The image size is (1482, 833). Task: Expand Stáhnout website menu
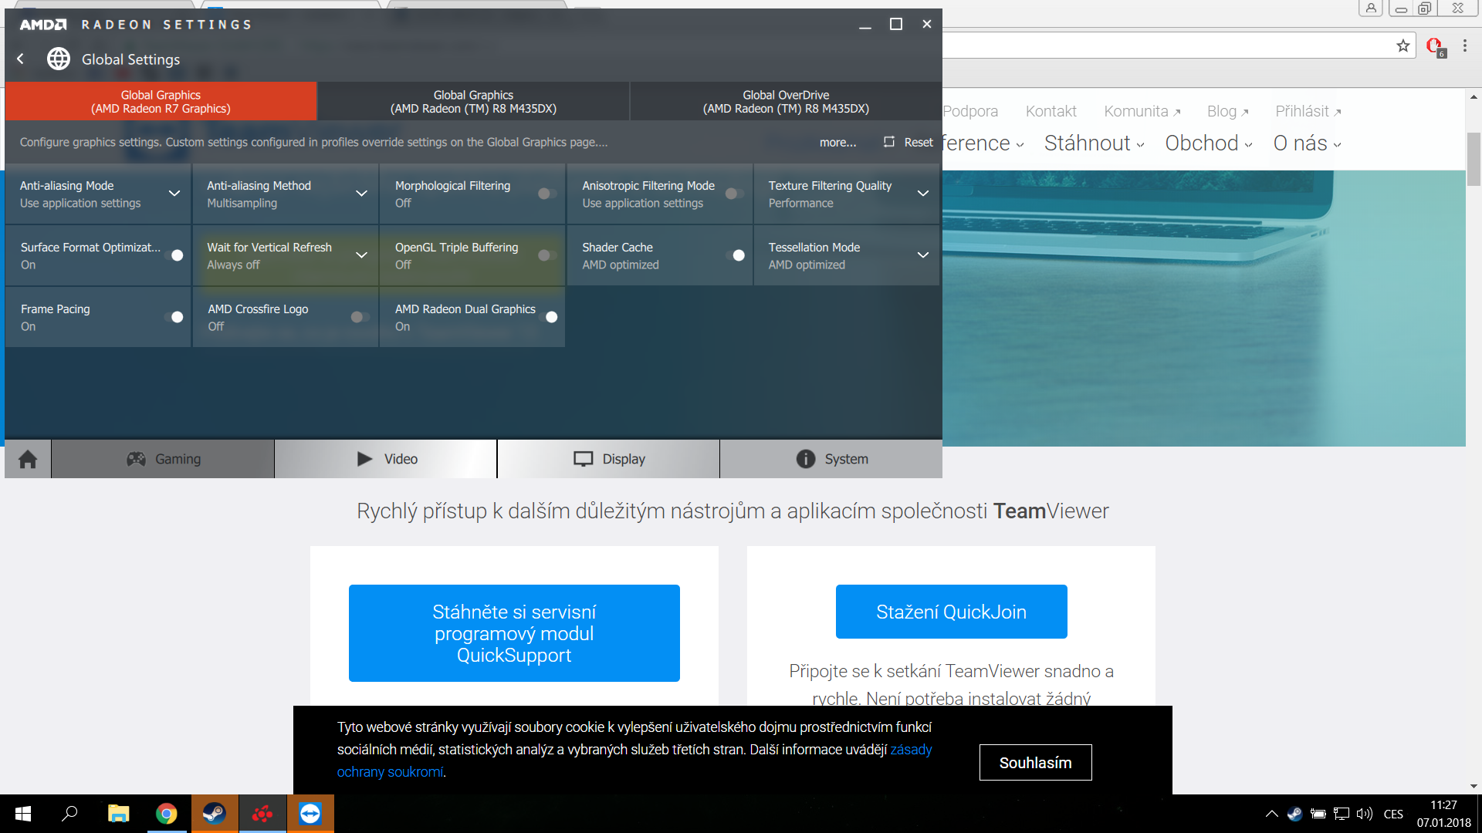(1094, 143)
